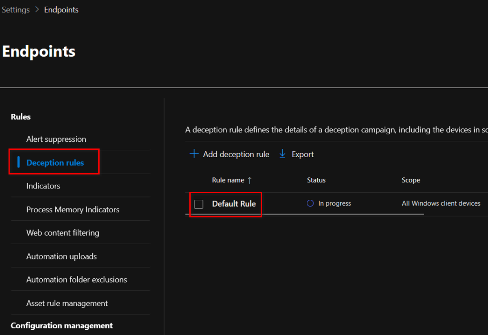Viewport: 488px width, 335px height.
Task: Go to Asset rule management
Action: point(67,303)
